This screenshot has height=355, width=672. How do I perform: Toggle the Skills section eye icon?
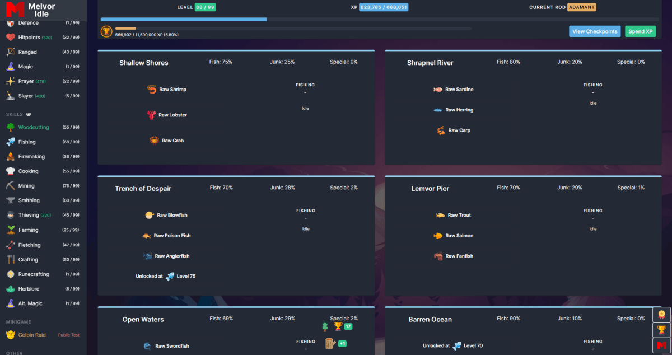[x=29, y=114]
